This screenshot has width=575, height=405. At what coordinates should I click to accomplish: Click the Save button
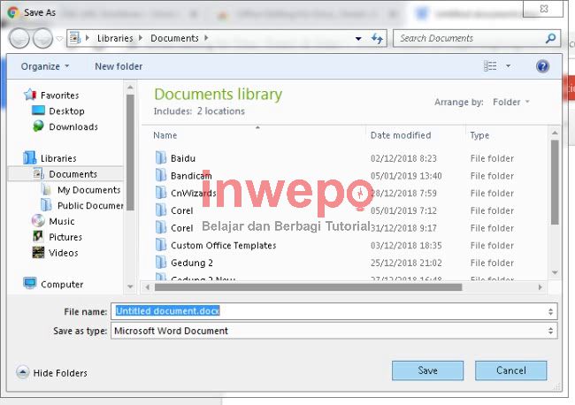coord(427,371)
